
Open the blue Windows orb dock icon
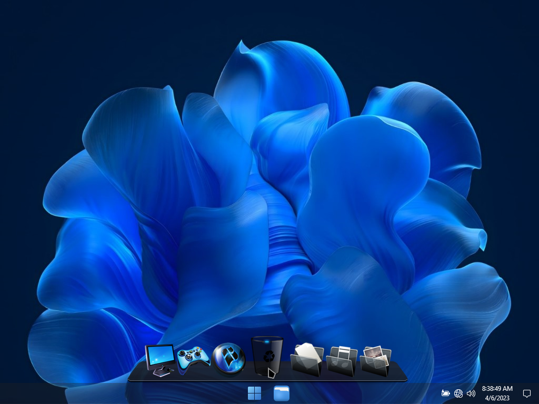click(x=228, y=359)
